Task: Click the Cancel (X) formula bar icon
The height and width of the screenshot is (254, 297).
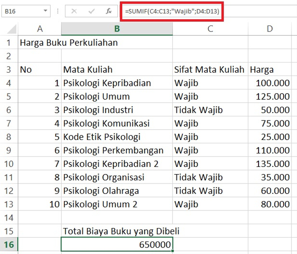Action: tap(74, 11)
